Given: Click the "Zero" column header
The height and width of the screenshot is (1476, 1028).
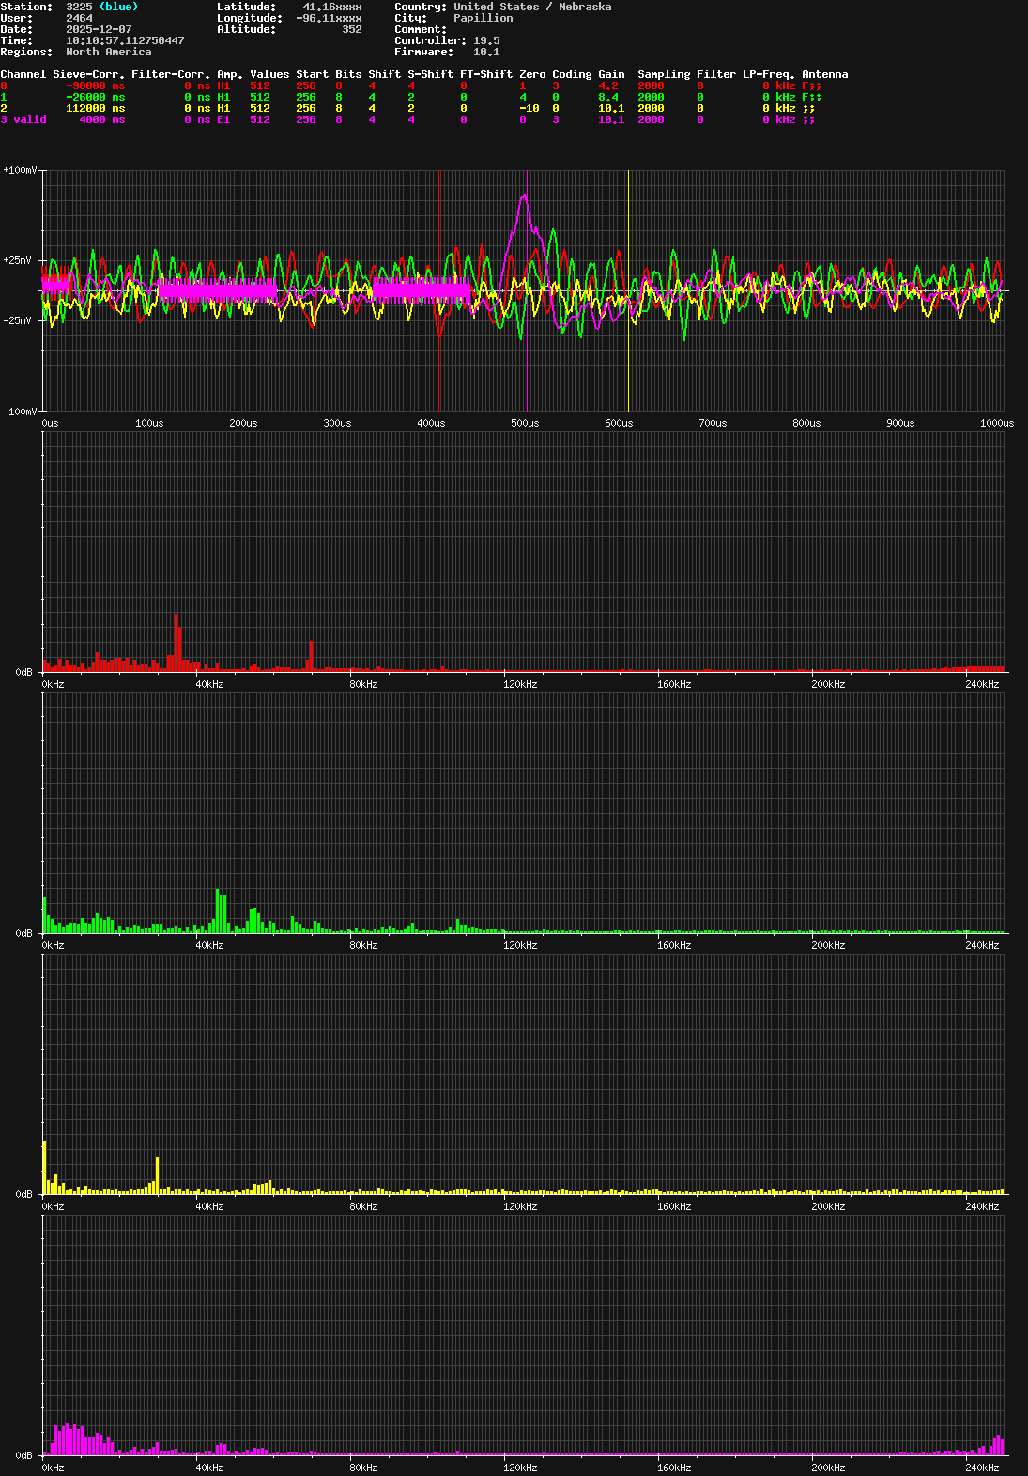Looking at the screenshot, I should pos(532,74).
